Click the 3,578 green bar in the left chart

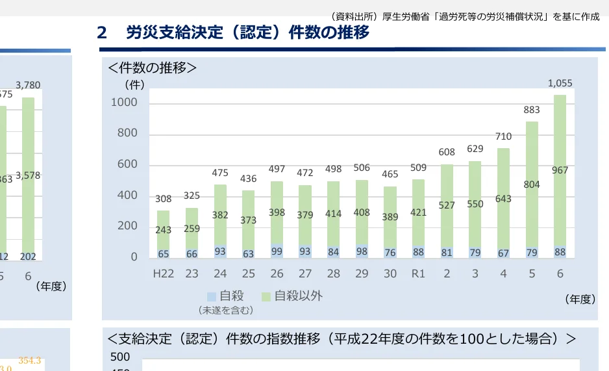point(27,175)
